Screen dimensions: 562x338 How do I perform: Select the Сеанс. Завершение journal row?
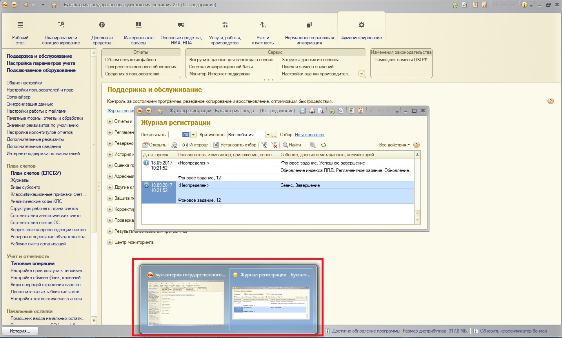coord(278,192)
